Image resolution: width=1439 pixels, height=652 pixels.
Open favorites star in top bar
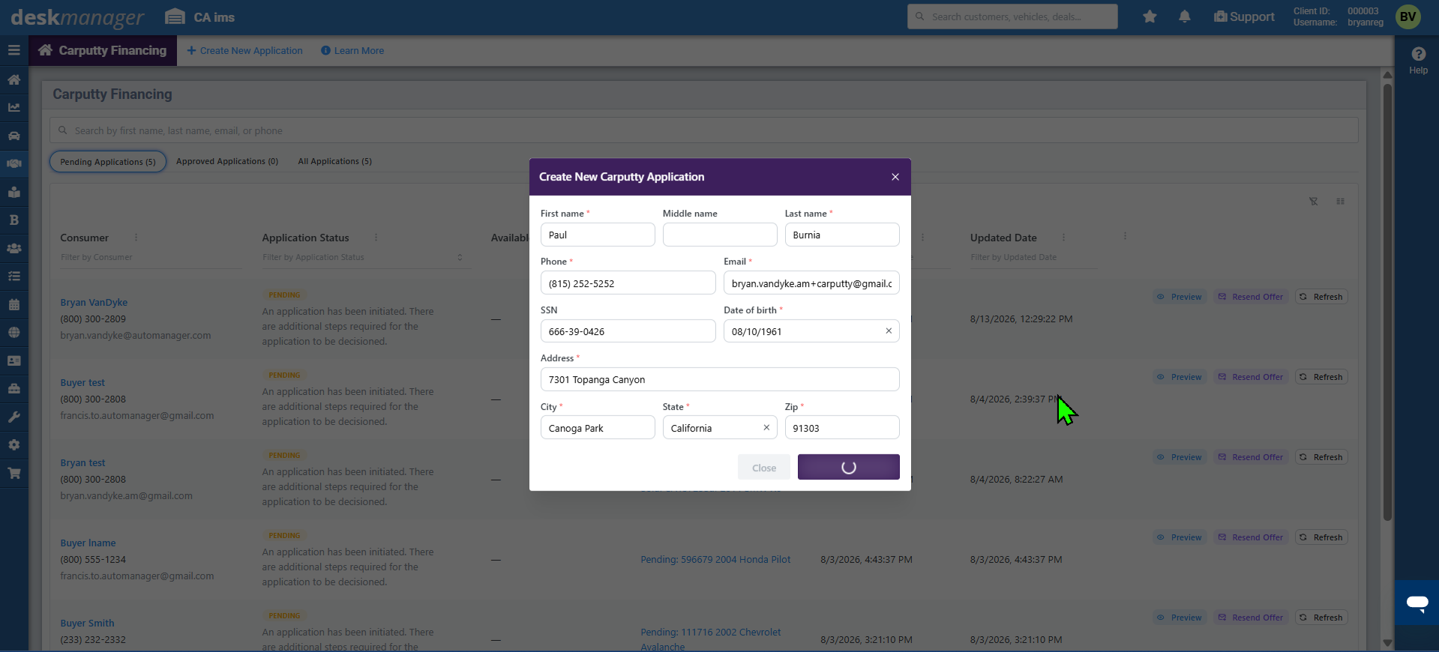1150,16
